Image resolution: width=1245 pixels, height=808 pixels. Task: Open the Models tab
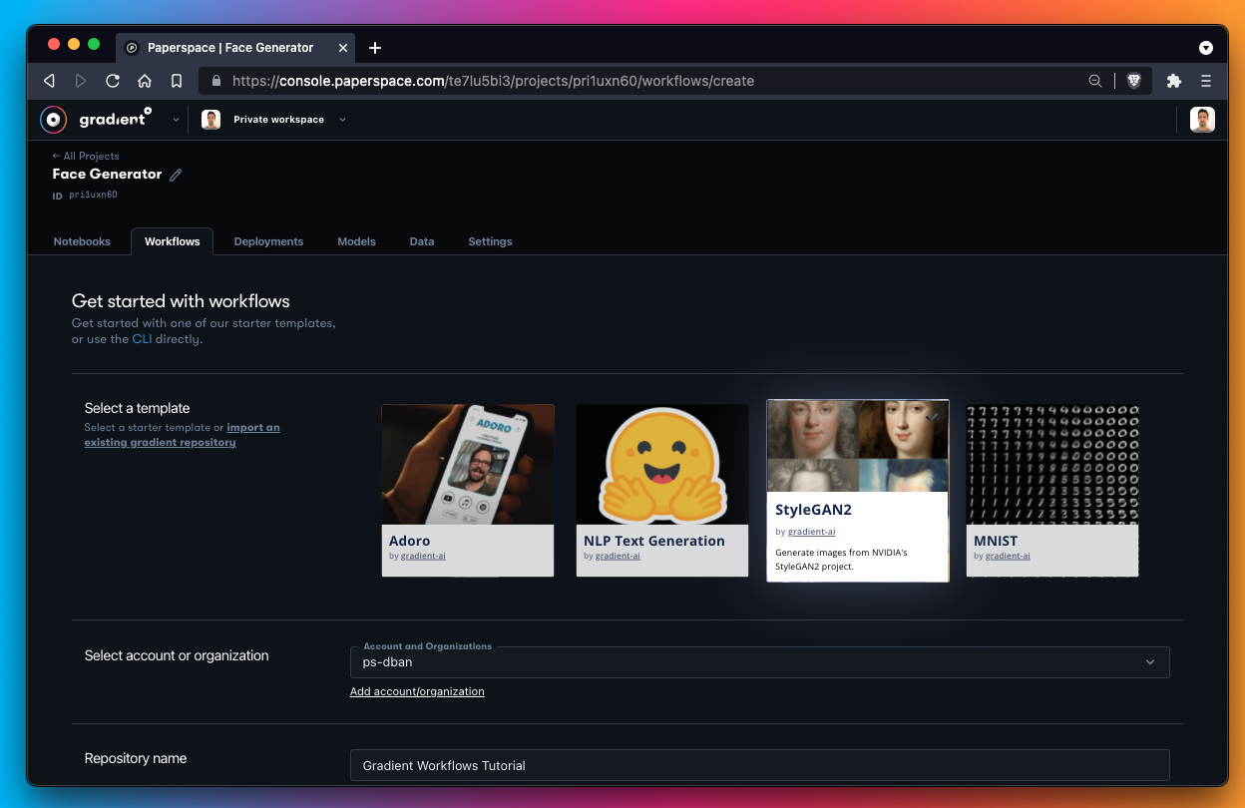pos(356,241)
